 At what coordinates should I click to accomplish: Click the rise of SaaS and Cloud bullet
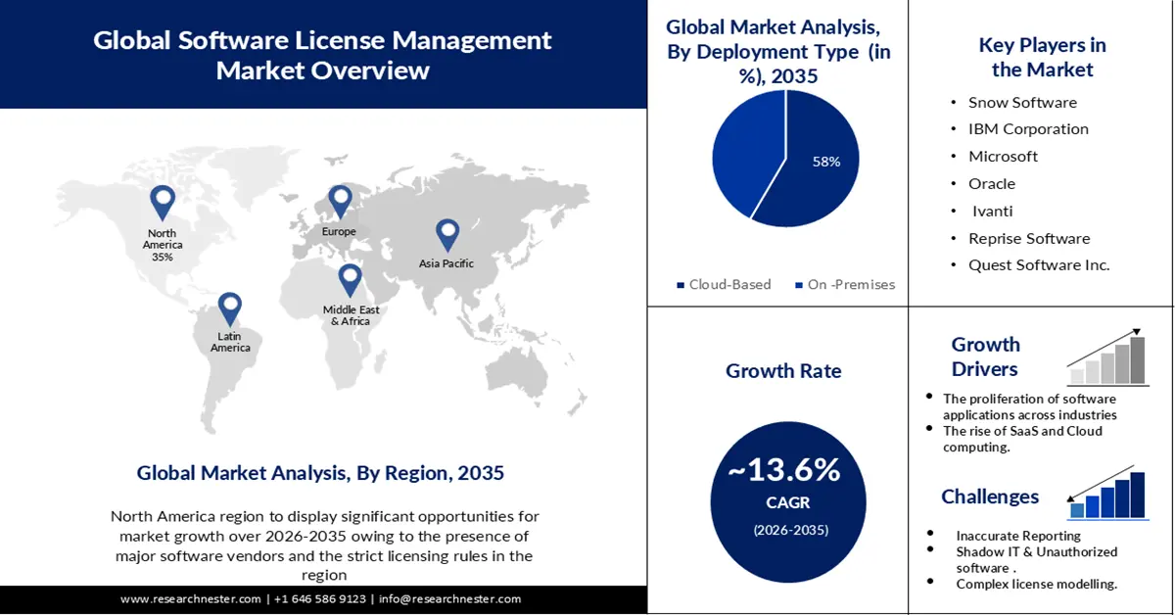1022,439
